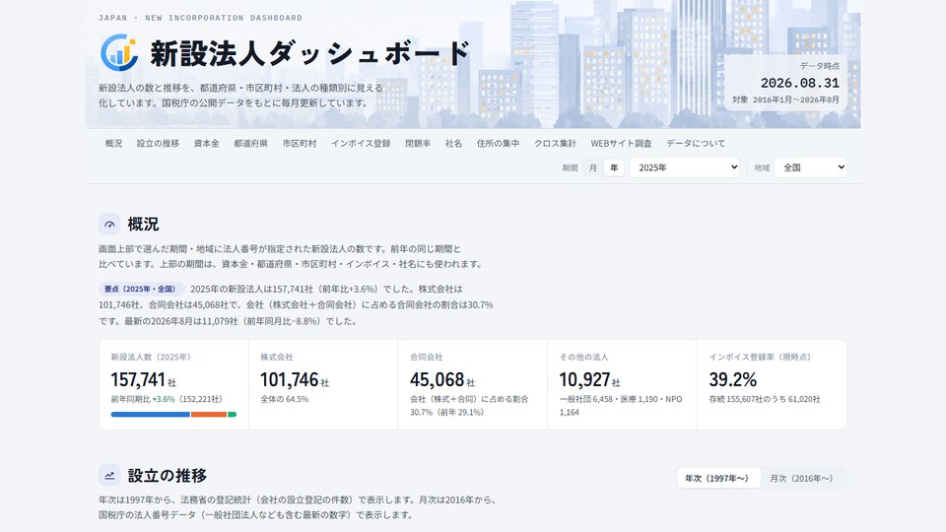Screen dimensions: 946x532
Task: Open the 概況 navigation tab
Action: tap(113, 144)
